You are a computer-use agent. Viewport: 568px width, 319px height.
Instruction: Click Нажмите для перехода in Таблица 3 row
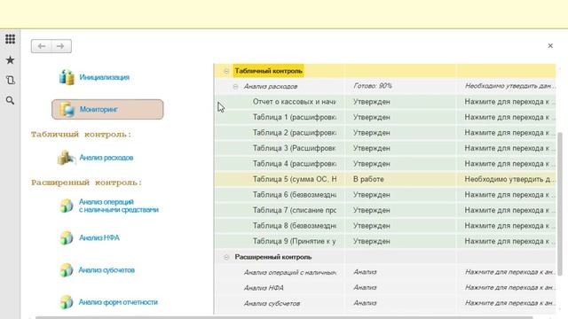pyautogui.click(x=506, y=148)
